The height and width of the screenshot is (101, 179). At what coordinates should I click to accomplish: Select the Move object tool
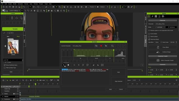coord(34,7)
